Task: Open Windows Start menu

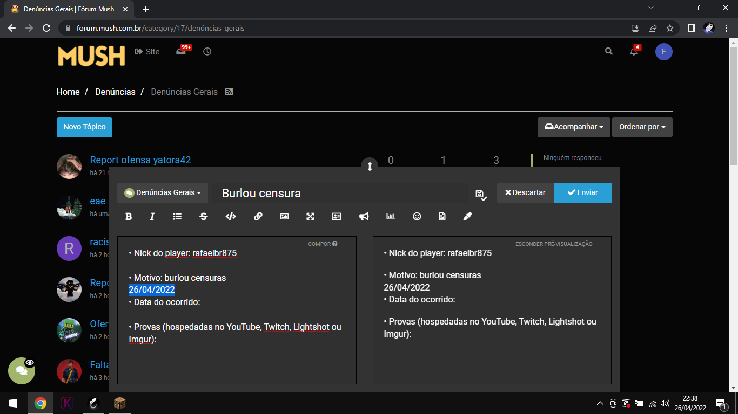Action: 13,403
